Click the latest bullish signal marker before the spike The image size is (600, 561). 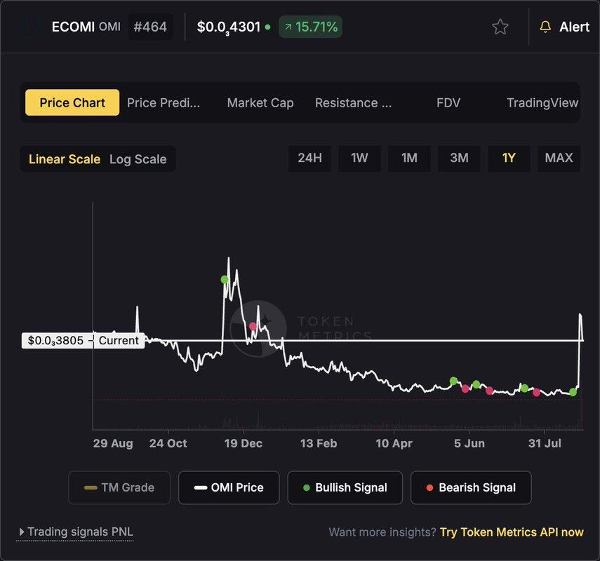pyautogui.click(x=573, y=392)
